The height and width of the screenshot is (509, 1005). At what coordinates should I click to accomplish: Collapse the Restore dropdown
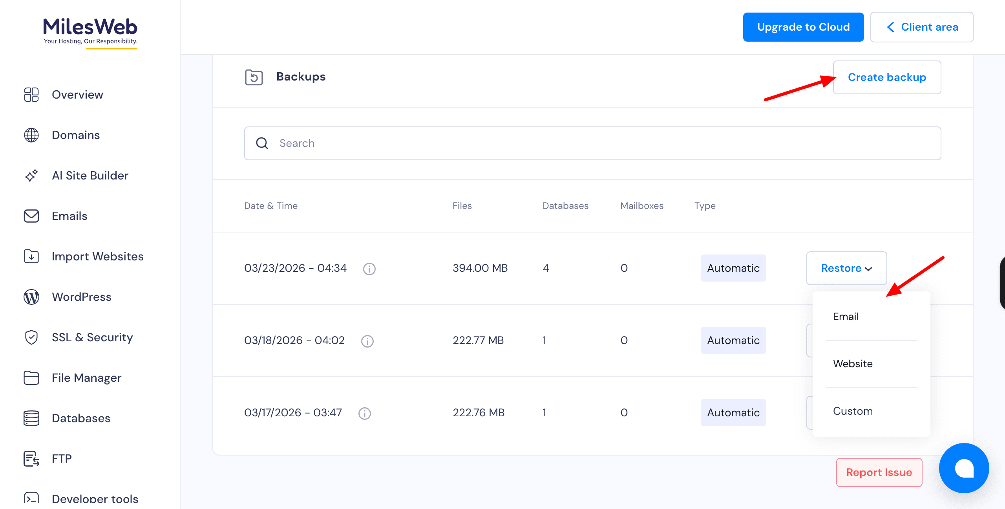coord(846,268)
